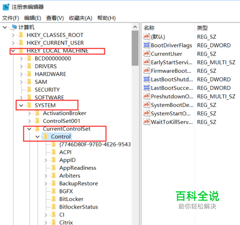This screenshot has height=225, width=240.
Task: Expand Arbiters chevron
Action: click(46, 176)
